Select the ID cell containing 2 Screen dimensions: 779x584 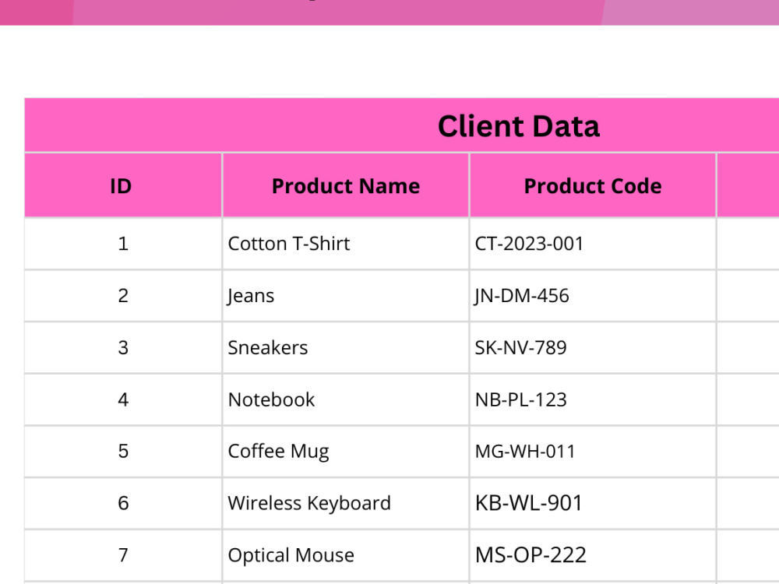click(123, 296)
